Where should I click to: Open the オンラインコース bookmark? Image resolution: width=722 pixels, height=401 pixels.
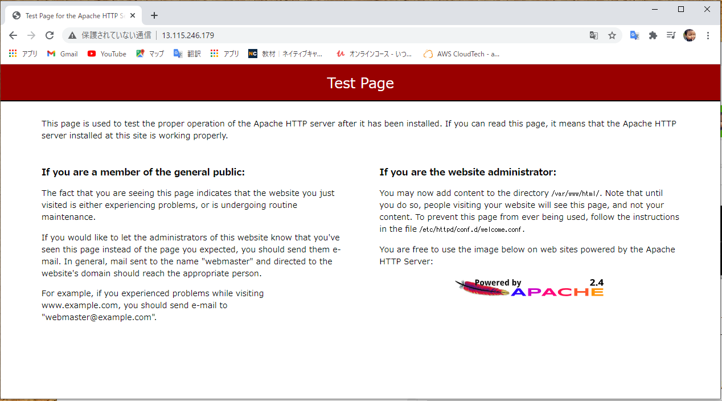click(374, 54)
